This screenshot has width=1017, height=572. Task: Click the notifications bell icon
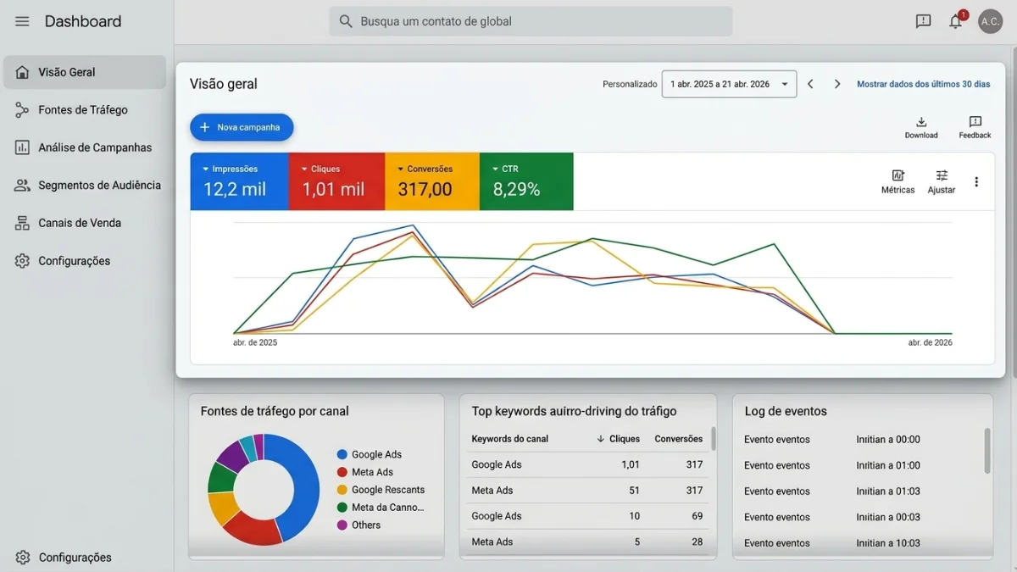[x=955, y=22]
